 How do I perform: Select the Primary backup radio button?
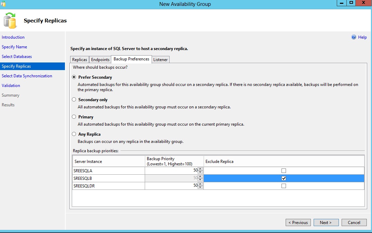click(x=74, y=117)
